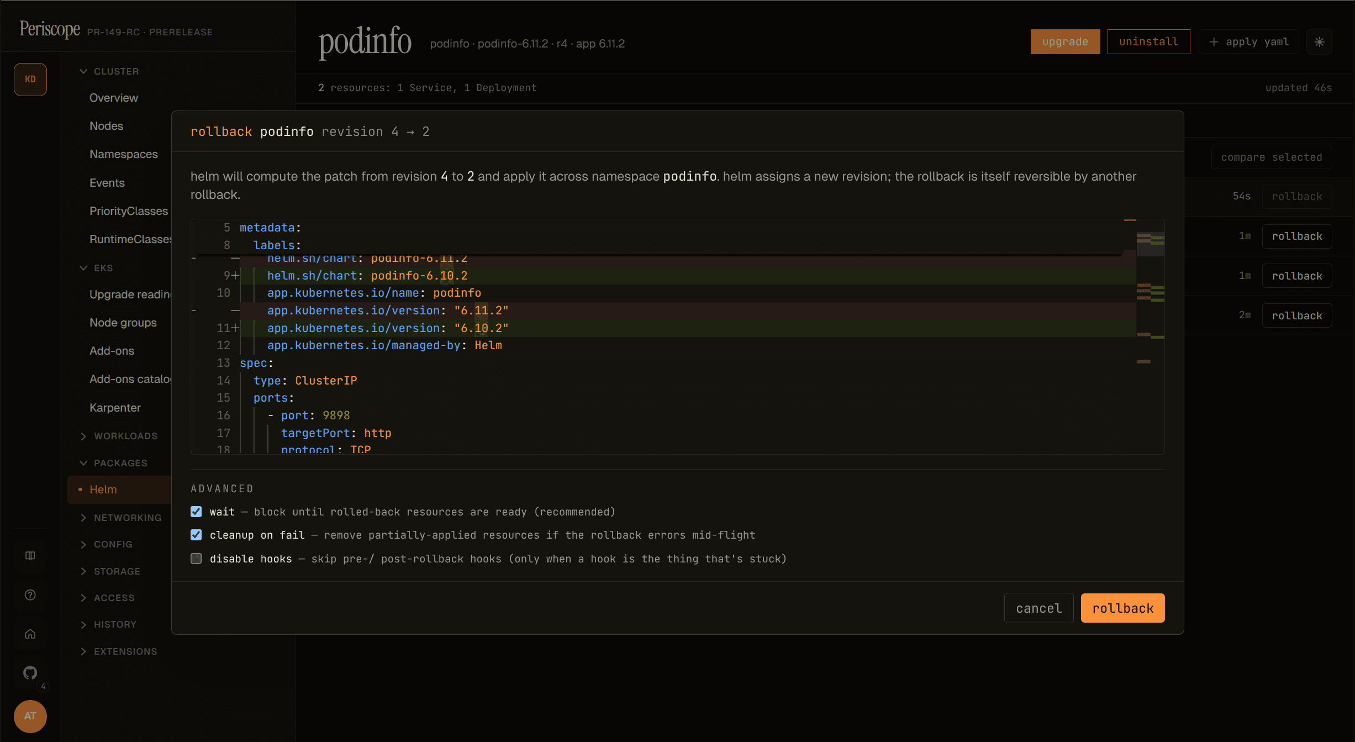Check the disable hooks checkbox
The height and width of the screenshot is (742, 1355).
(196, 559)
